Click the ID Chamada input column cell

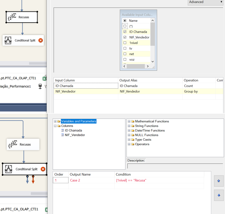point(86,86)
